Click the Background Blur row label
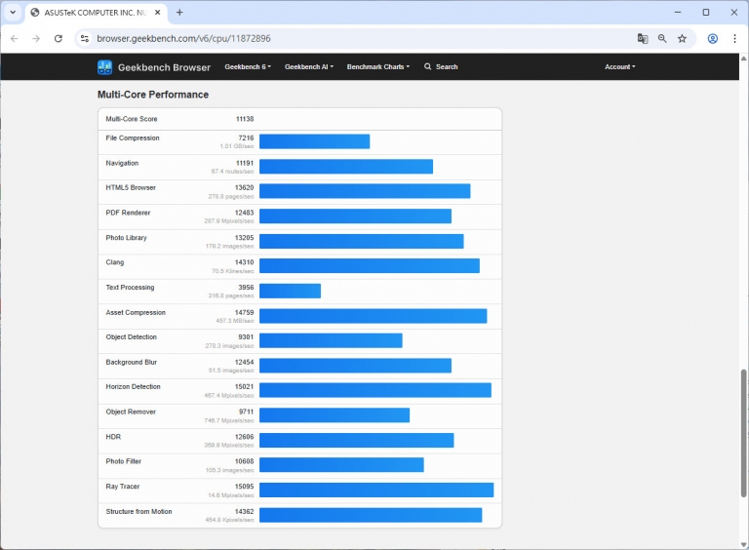Viewport: 749px width, 550px height. point(131,362)
